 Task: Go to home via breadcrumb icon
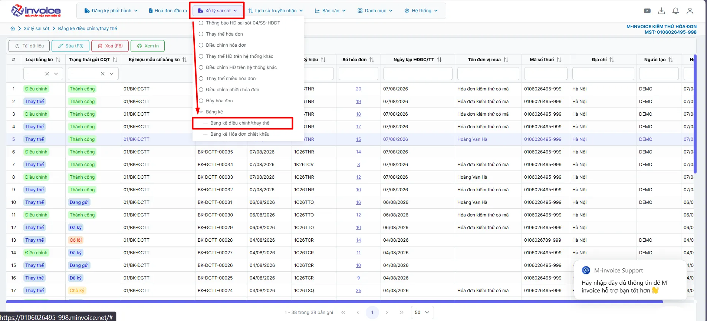tap(13, 29)
